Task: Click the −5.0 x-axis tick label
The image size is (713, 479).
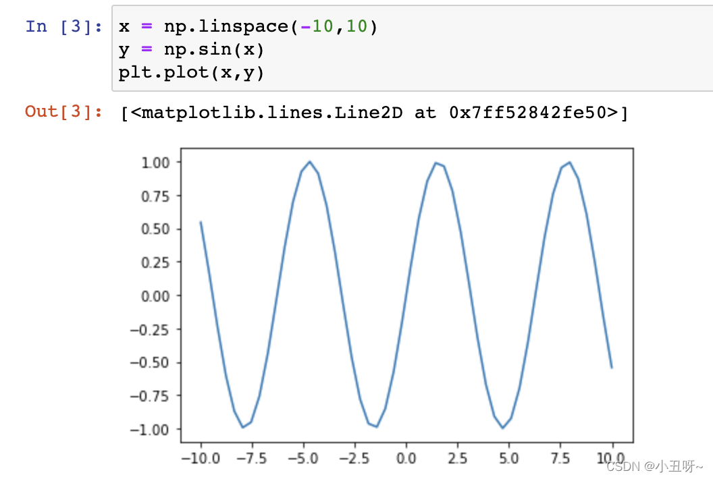Action: tap(303, 458)
